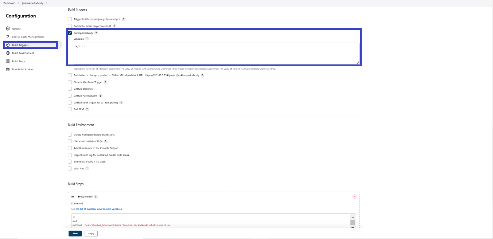Show help for GitHub hook trigger
The width and height of the screenshot is (493, 239).
[x=121, y=102]
